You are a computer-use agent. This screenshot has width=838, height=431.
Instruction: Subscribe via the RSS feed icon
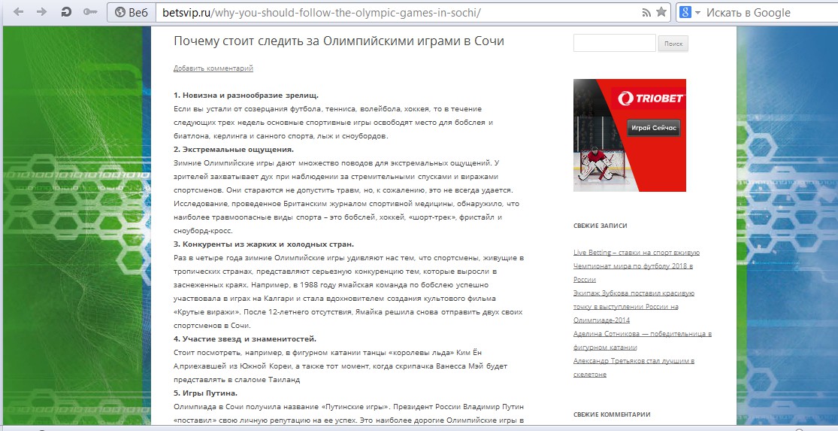click(x=646, y=13)
